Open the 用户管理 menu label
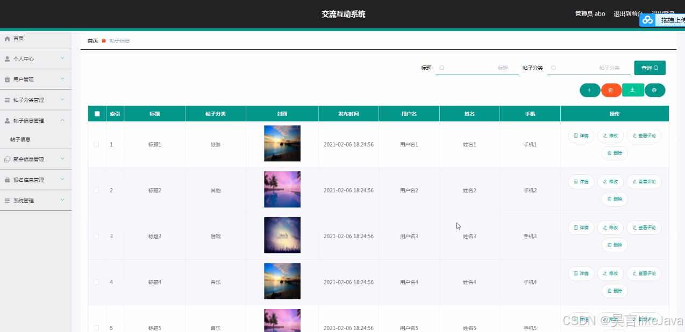 point(24,79)
